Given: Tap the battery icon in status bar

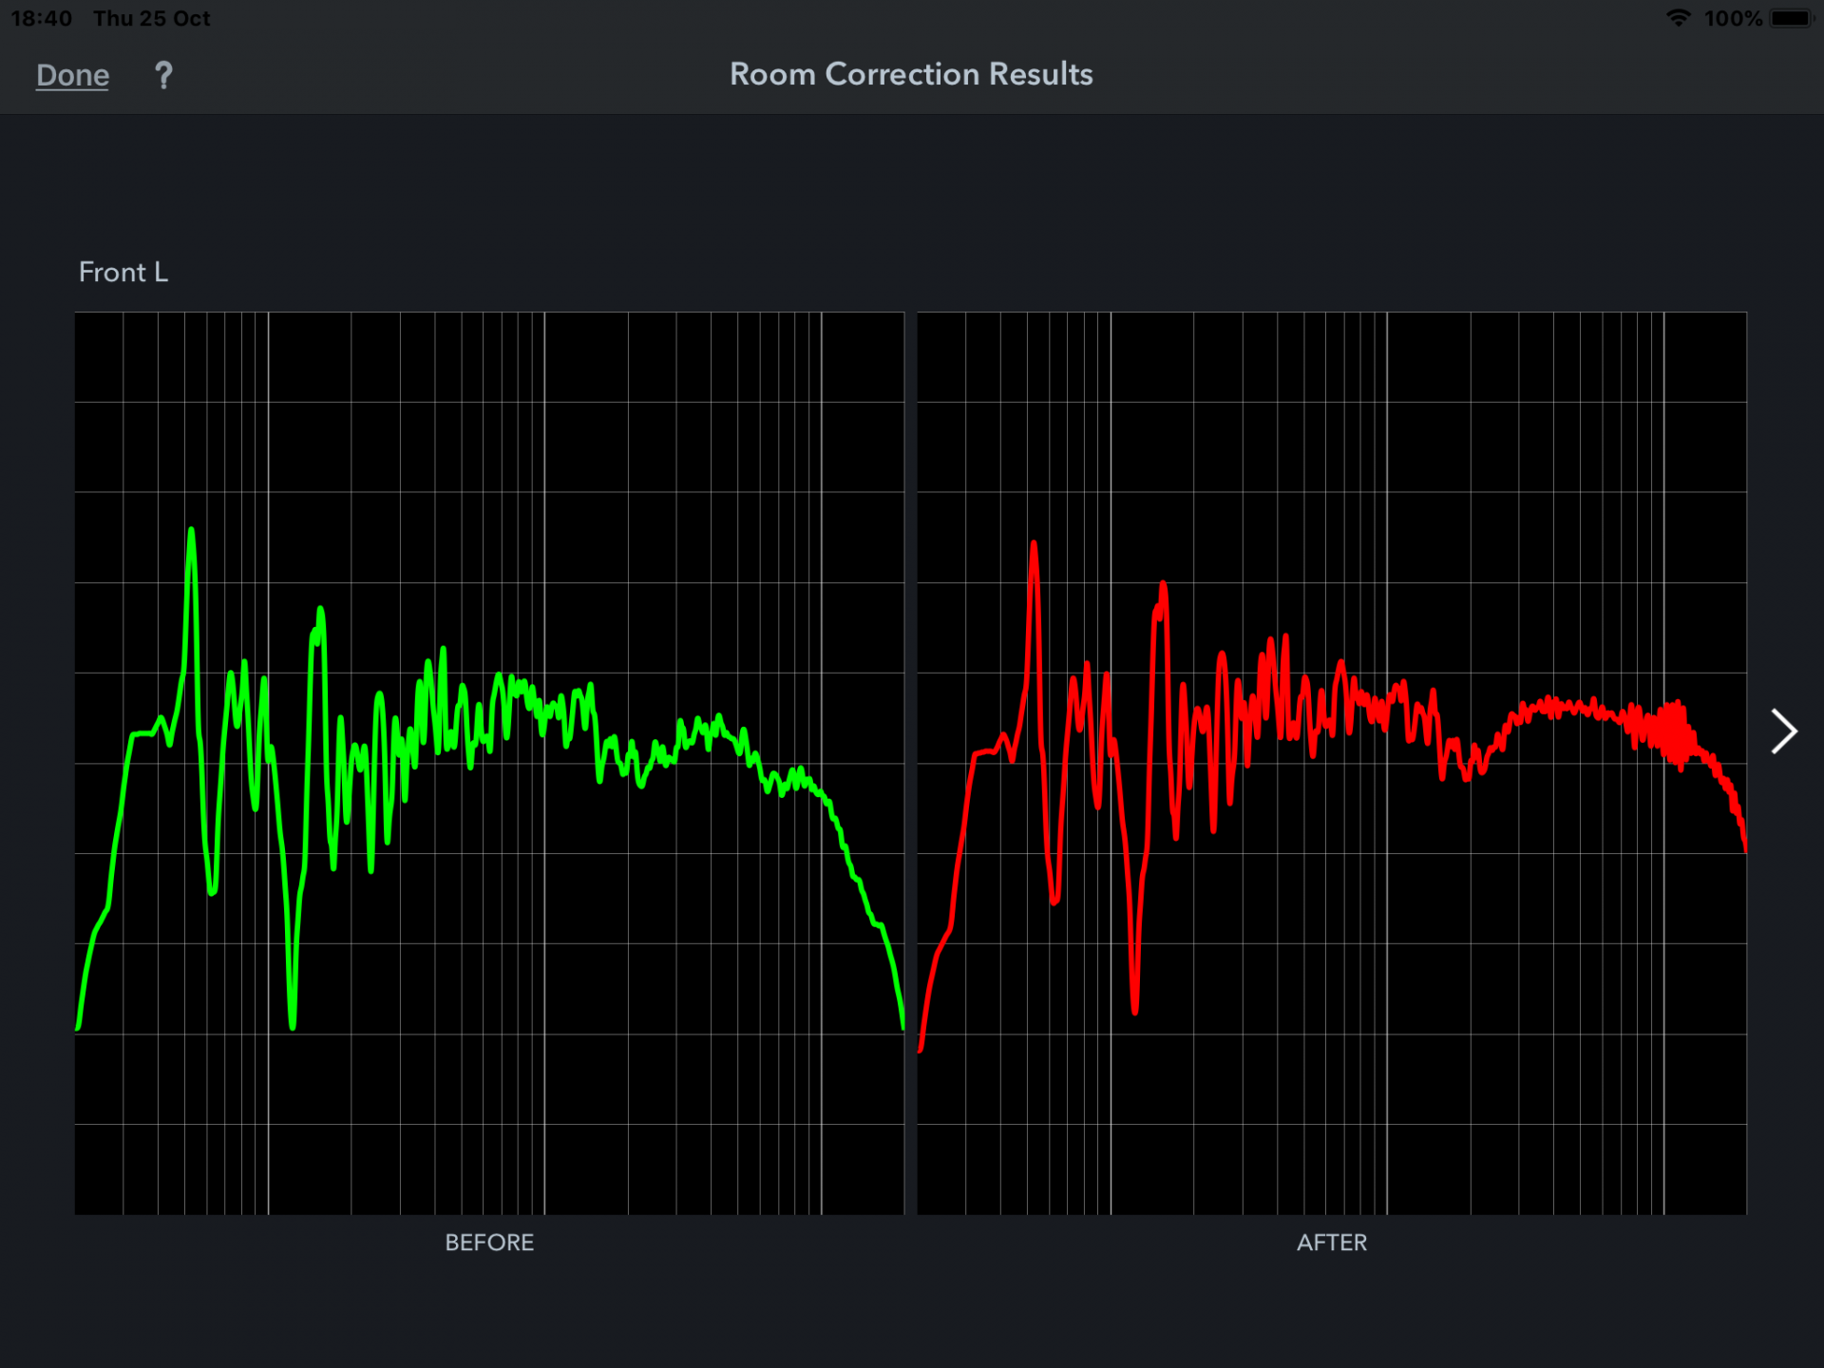Looking at the screenshot, I should click(1792, 18).
